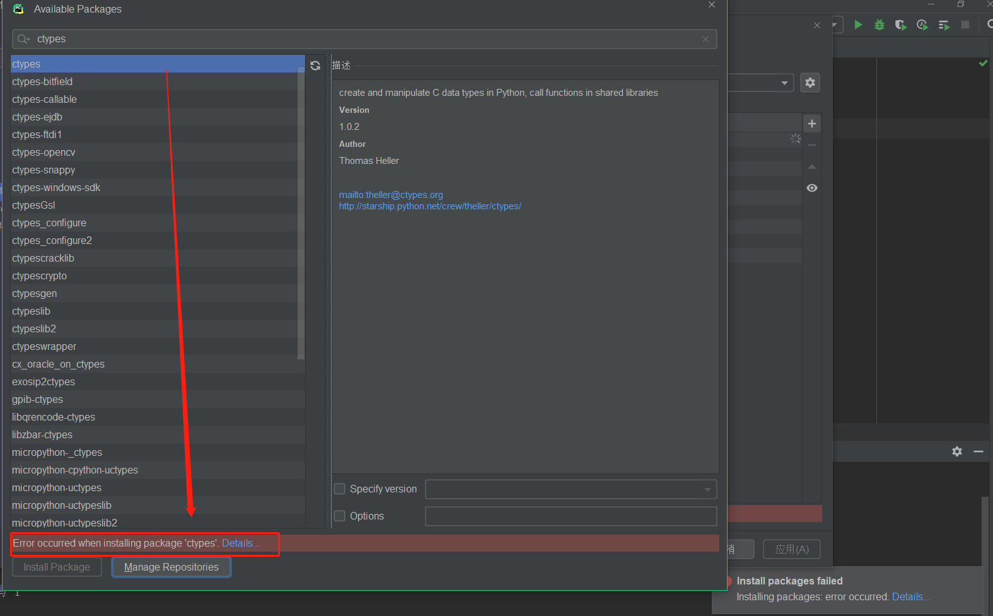Select libqrencode-ctypes package
Viewport: 993px width, 616px height.
point(158,417)
